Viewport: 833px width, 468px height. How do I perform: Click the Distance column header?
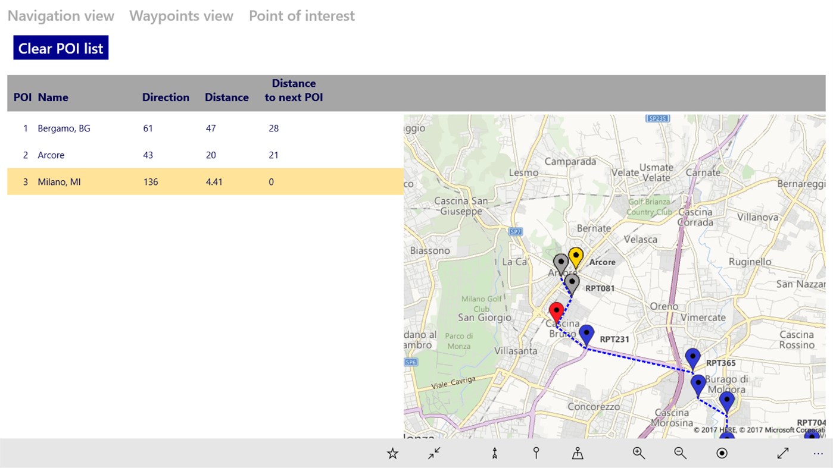tap(227, 97)
